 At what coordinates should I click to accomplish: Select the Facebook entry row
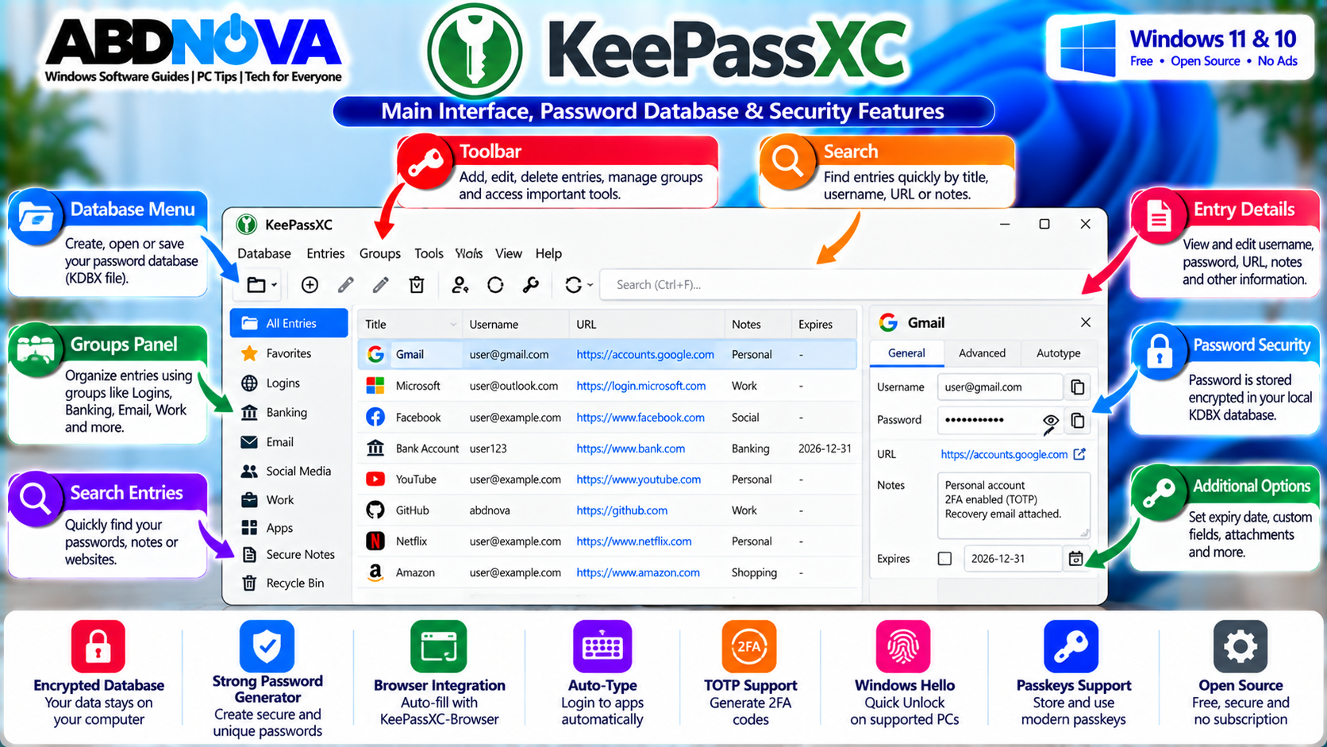coord(607,418)
